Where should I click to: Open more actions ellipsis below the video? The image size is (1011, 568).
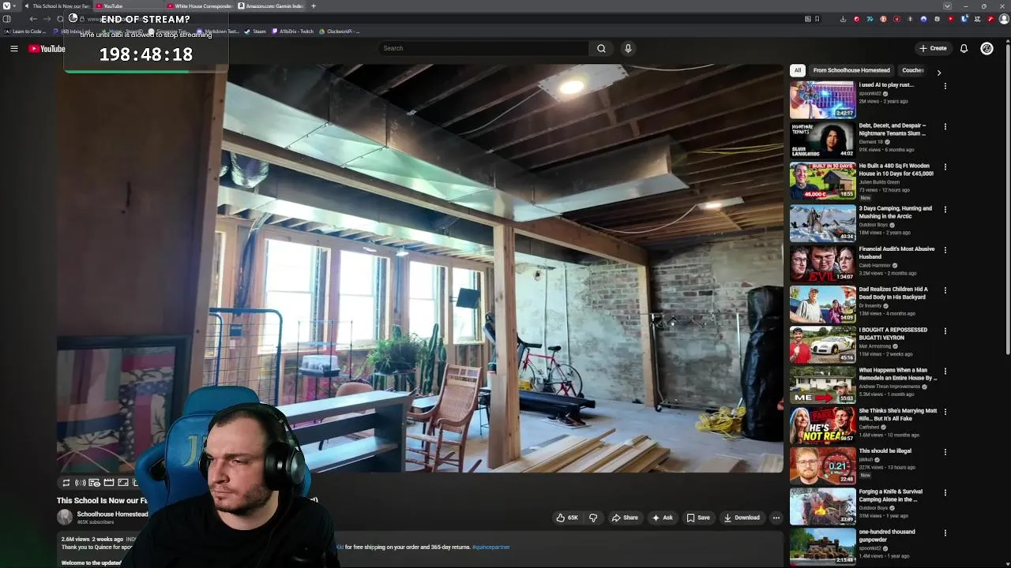click(x=776, y=518)
